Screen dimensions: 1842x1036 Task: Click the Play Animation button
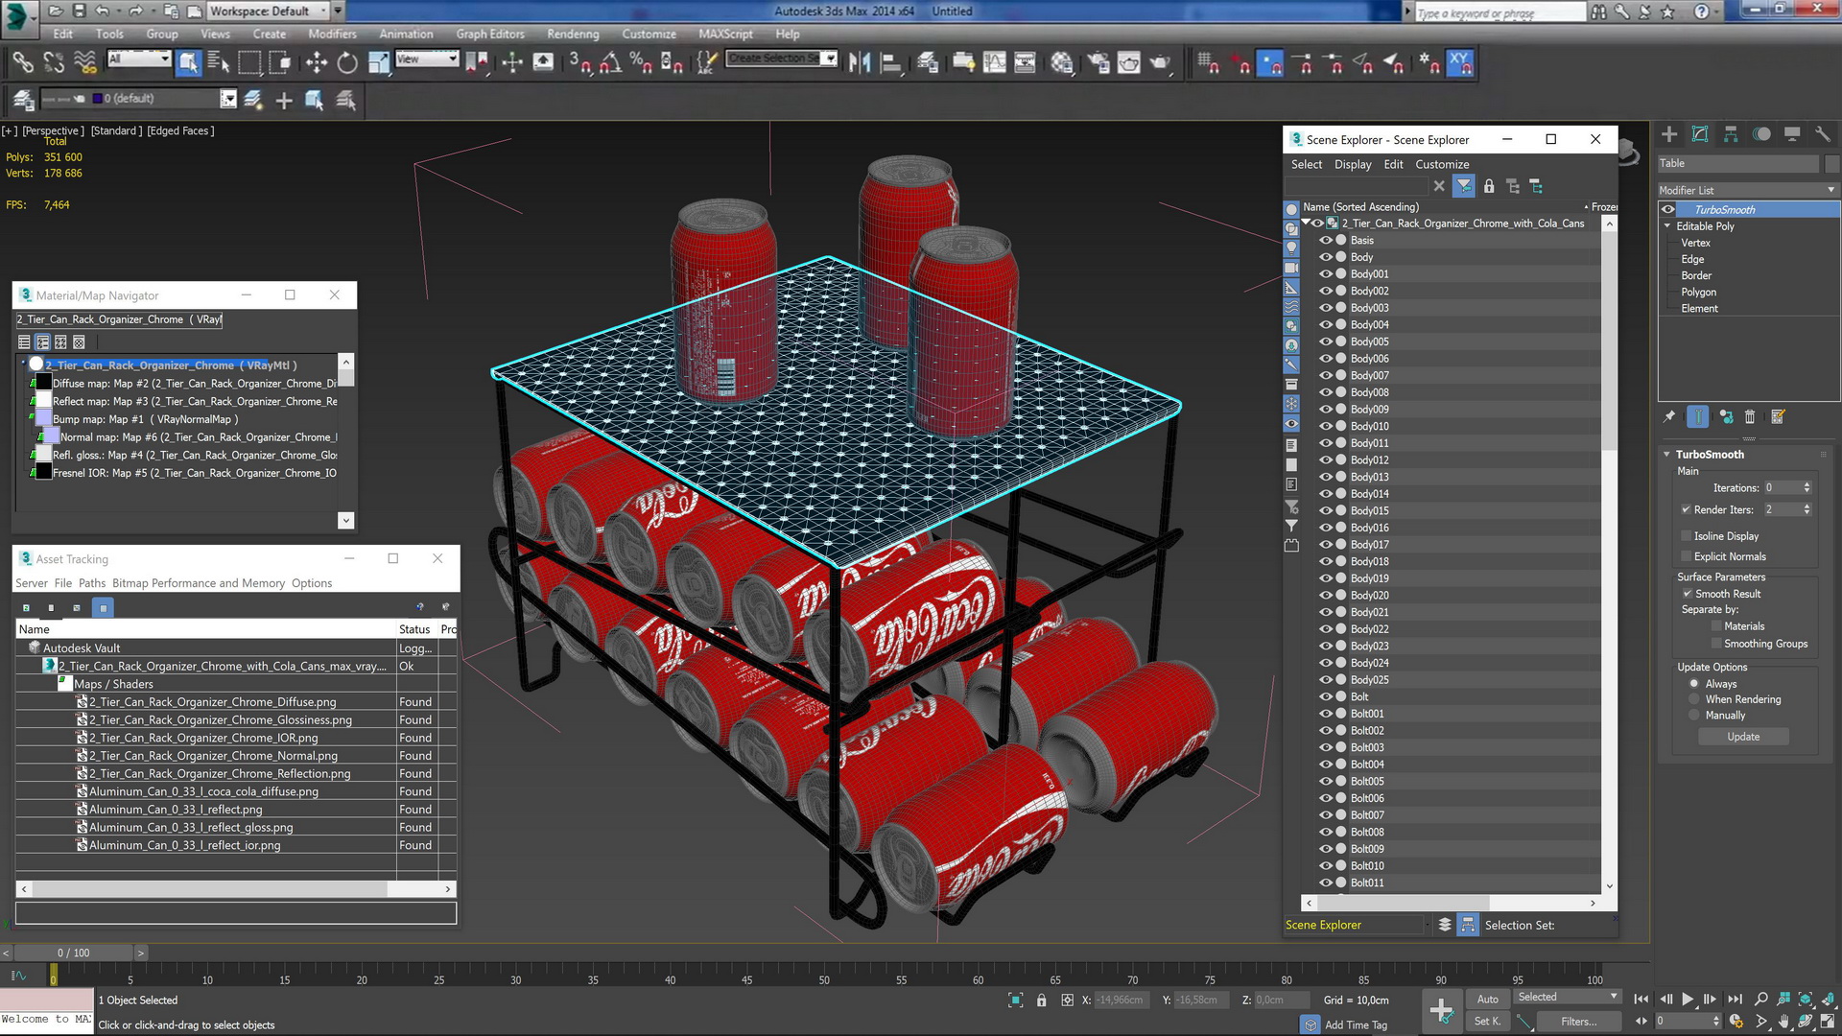coord(1688,1000)
